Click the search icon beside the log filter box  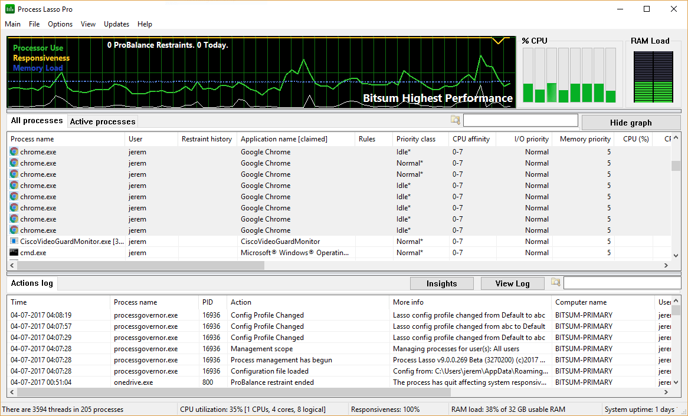coord(555,282)
